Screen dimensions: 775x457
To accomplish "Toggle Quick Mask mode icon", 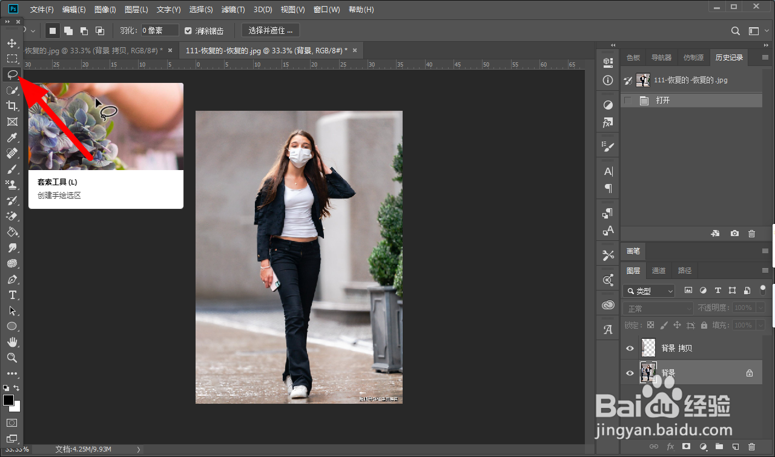I will [12, 422].
